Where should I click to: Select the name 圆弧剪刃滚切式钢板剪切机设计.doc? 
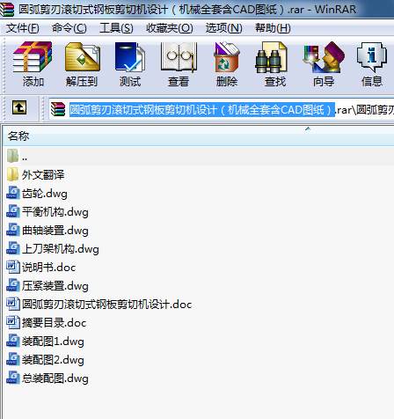tap(107, 305)
